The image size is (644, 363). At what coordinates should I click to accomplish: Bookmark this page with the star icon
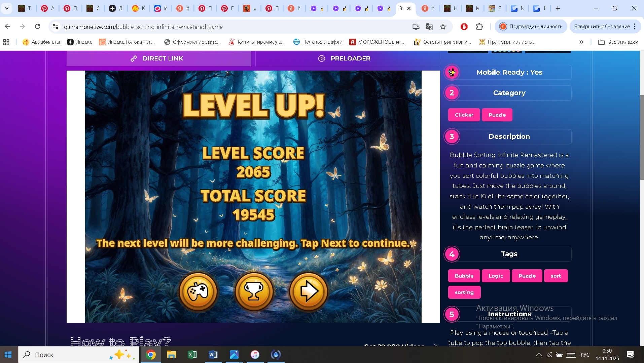click(x=443, y=27)
